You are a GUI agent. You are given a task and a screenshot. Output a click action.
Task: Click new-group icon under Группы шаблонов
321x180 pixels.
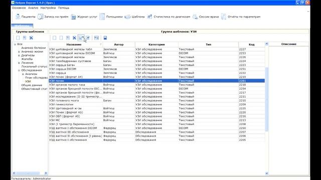[x=18, y=38]
